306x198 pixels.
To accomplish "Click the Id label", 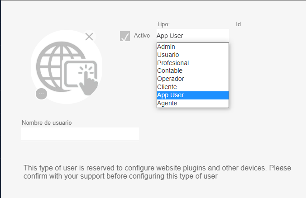I will pos(238,24).
